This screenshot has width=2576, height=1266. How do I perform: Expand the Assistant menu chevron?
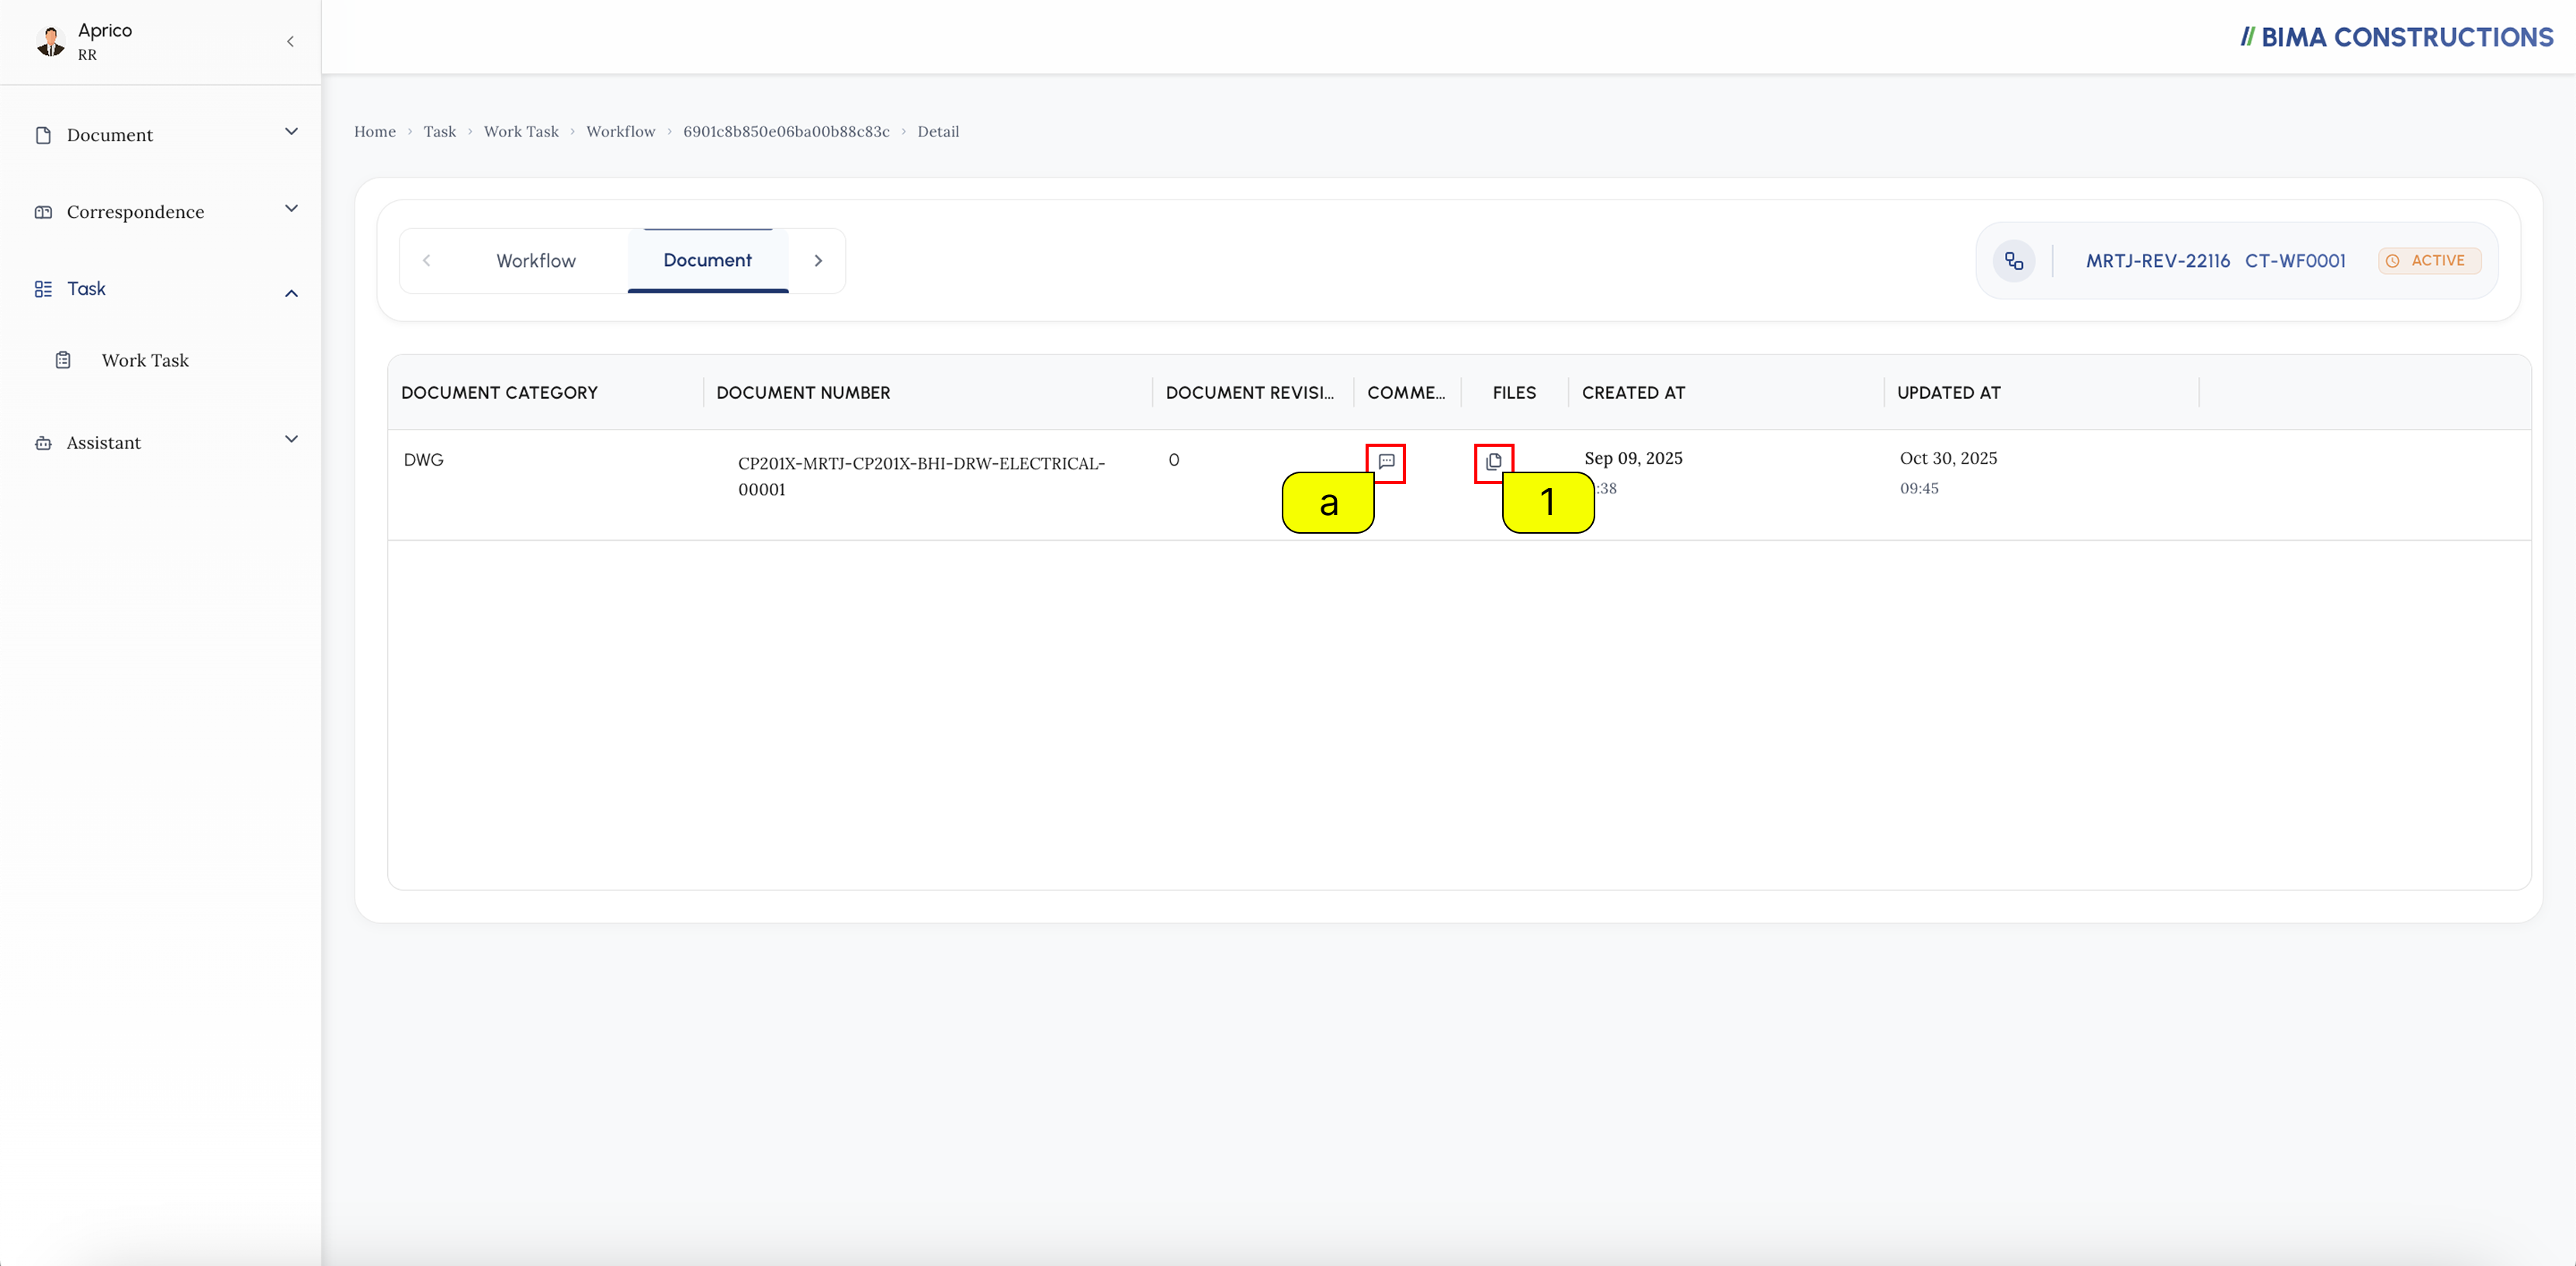pos(291,439)
